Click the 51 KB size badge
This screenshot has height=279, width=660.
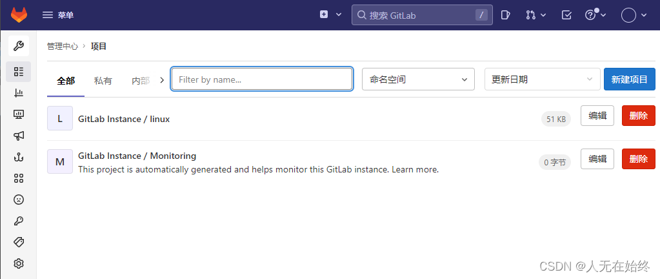coord(555,119)
